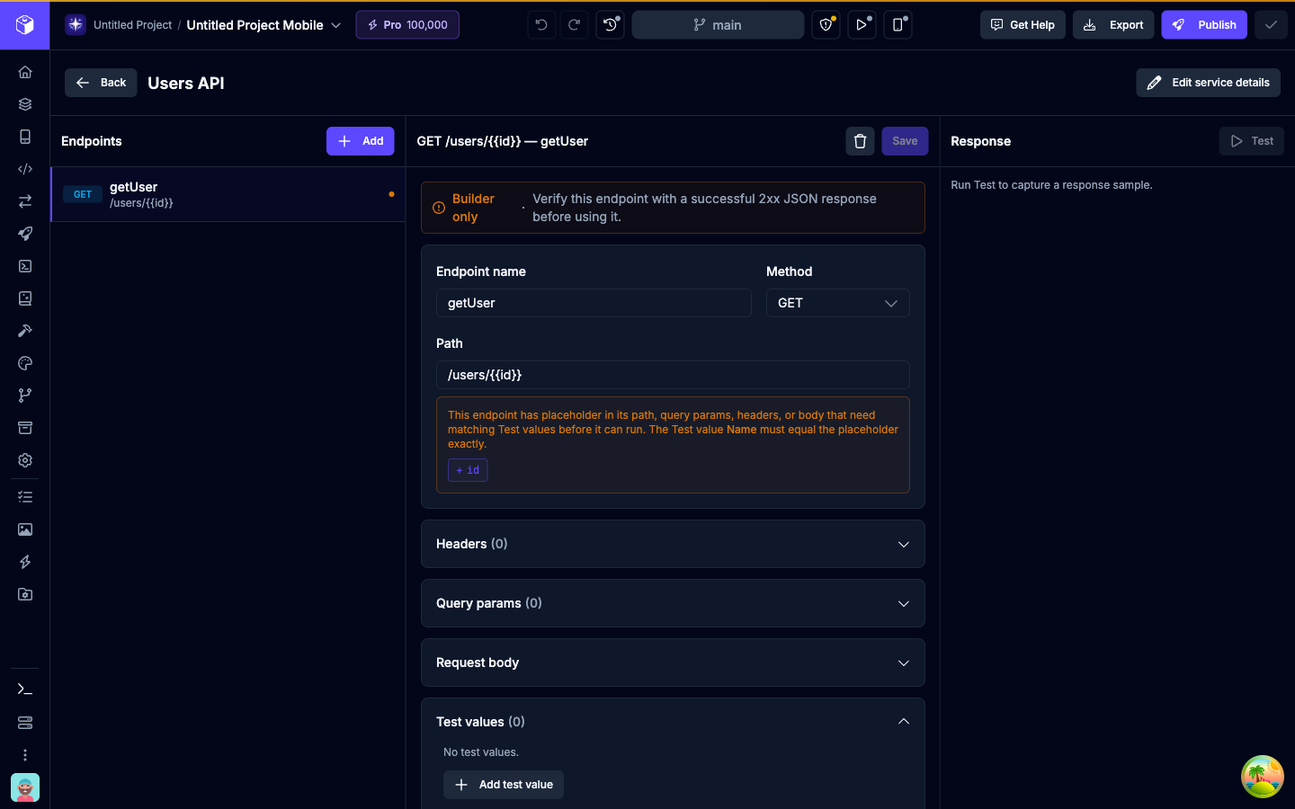This screenshot has height=809, width=1295.
Task: Open the git branch sidebar icon
Action: tap(25, 396)
